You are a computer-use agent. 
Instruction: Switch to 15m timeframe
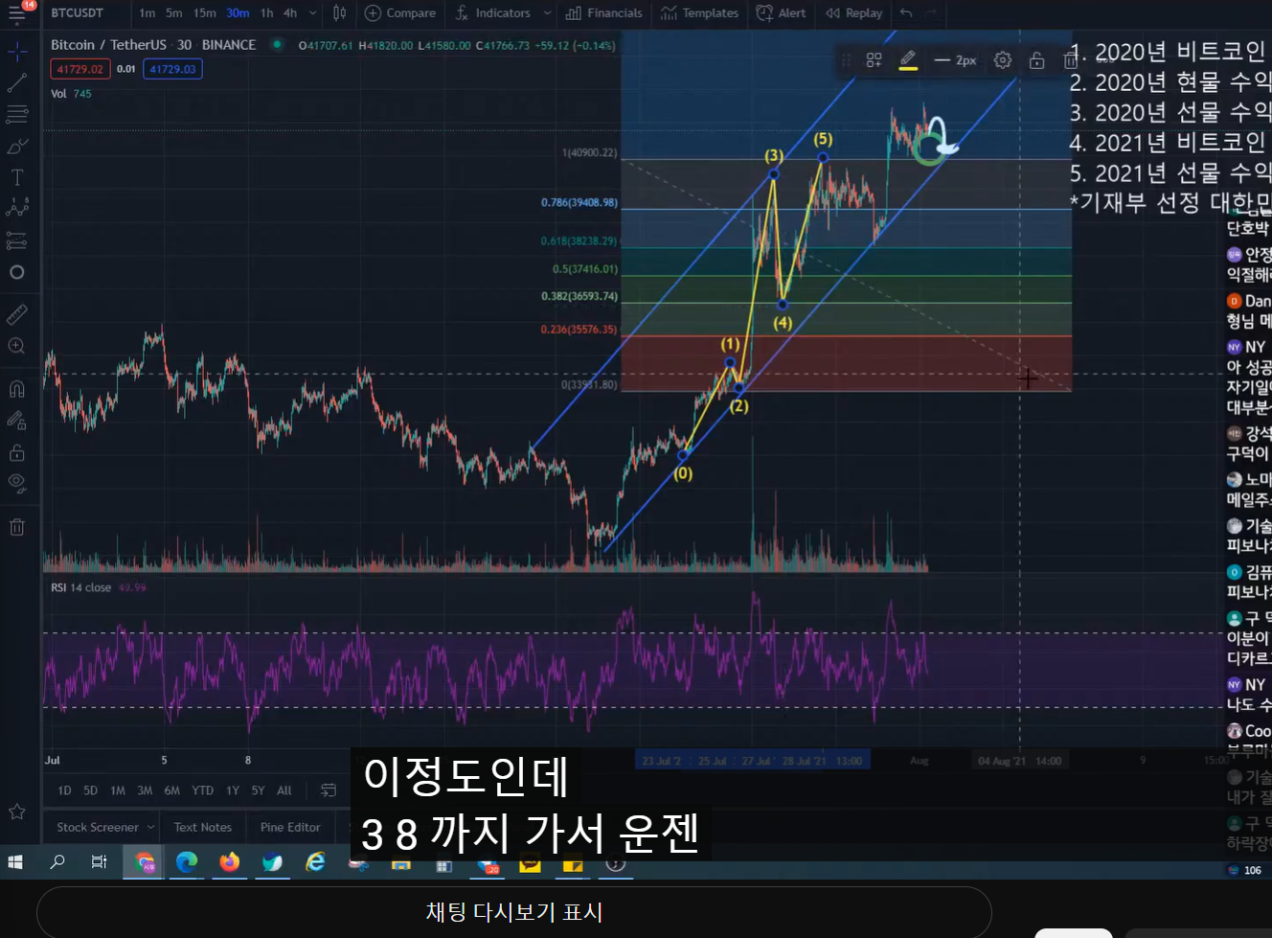click(204, 12)
